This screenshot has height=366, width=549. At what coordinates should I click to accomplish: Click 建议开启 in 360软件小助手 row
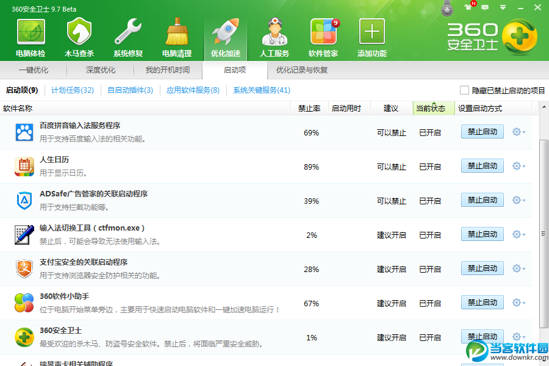click(392, 303)
